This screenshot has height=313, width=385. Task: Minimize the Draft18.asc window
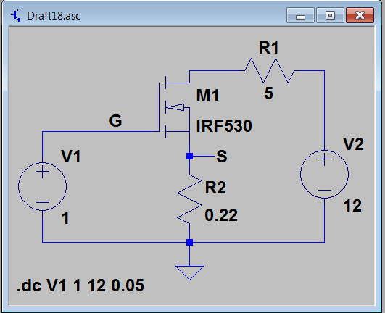click(x=300, y=15)
